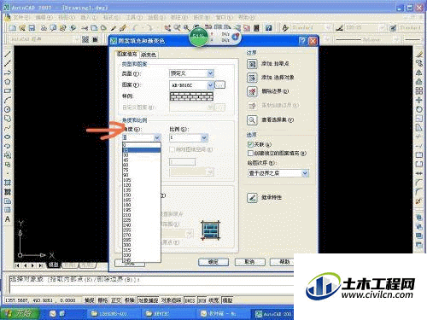Image resolution: width=427 pixels, height=320 pixels.
Task: Toggle Polar (极轴) in status bar
Action: pos(129,300)
